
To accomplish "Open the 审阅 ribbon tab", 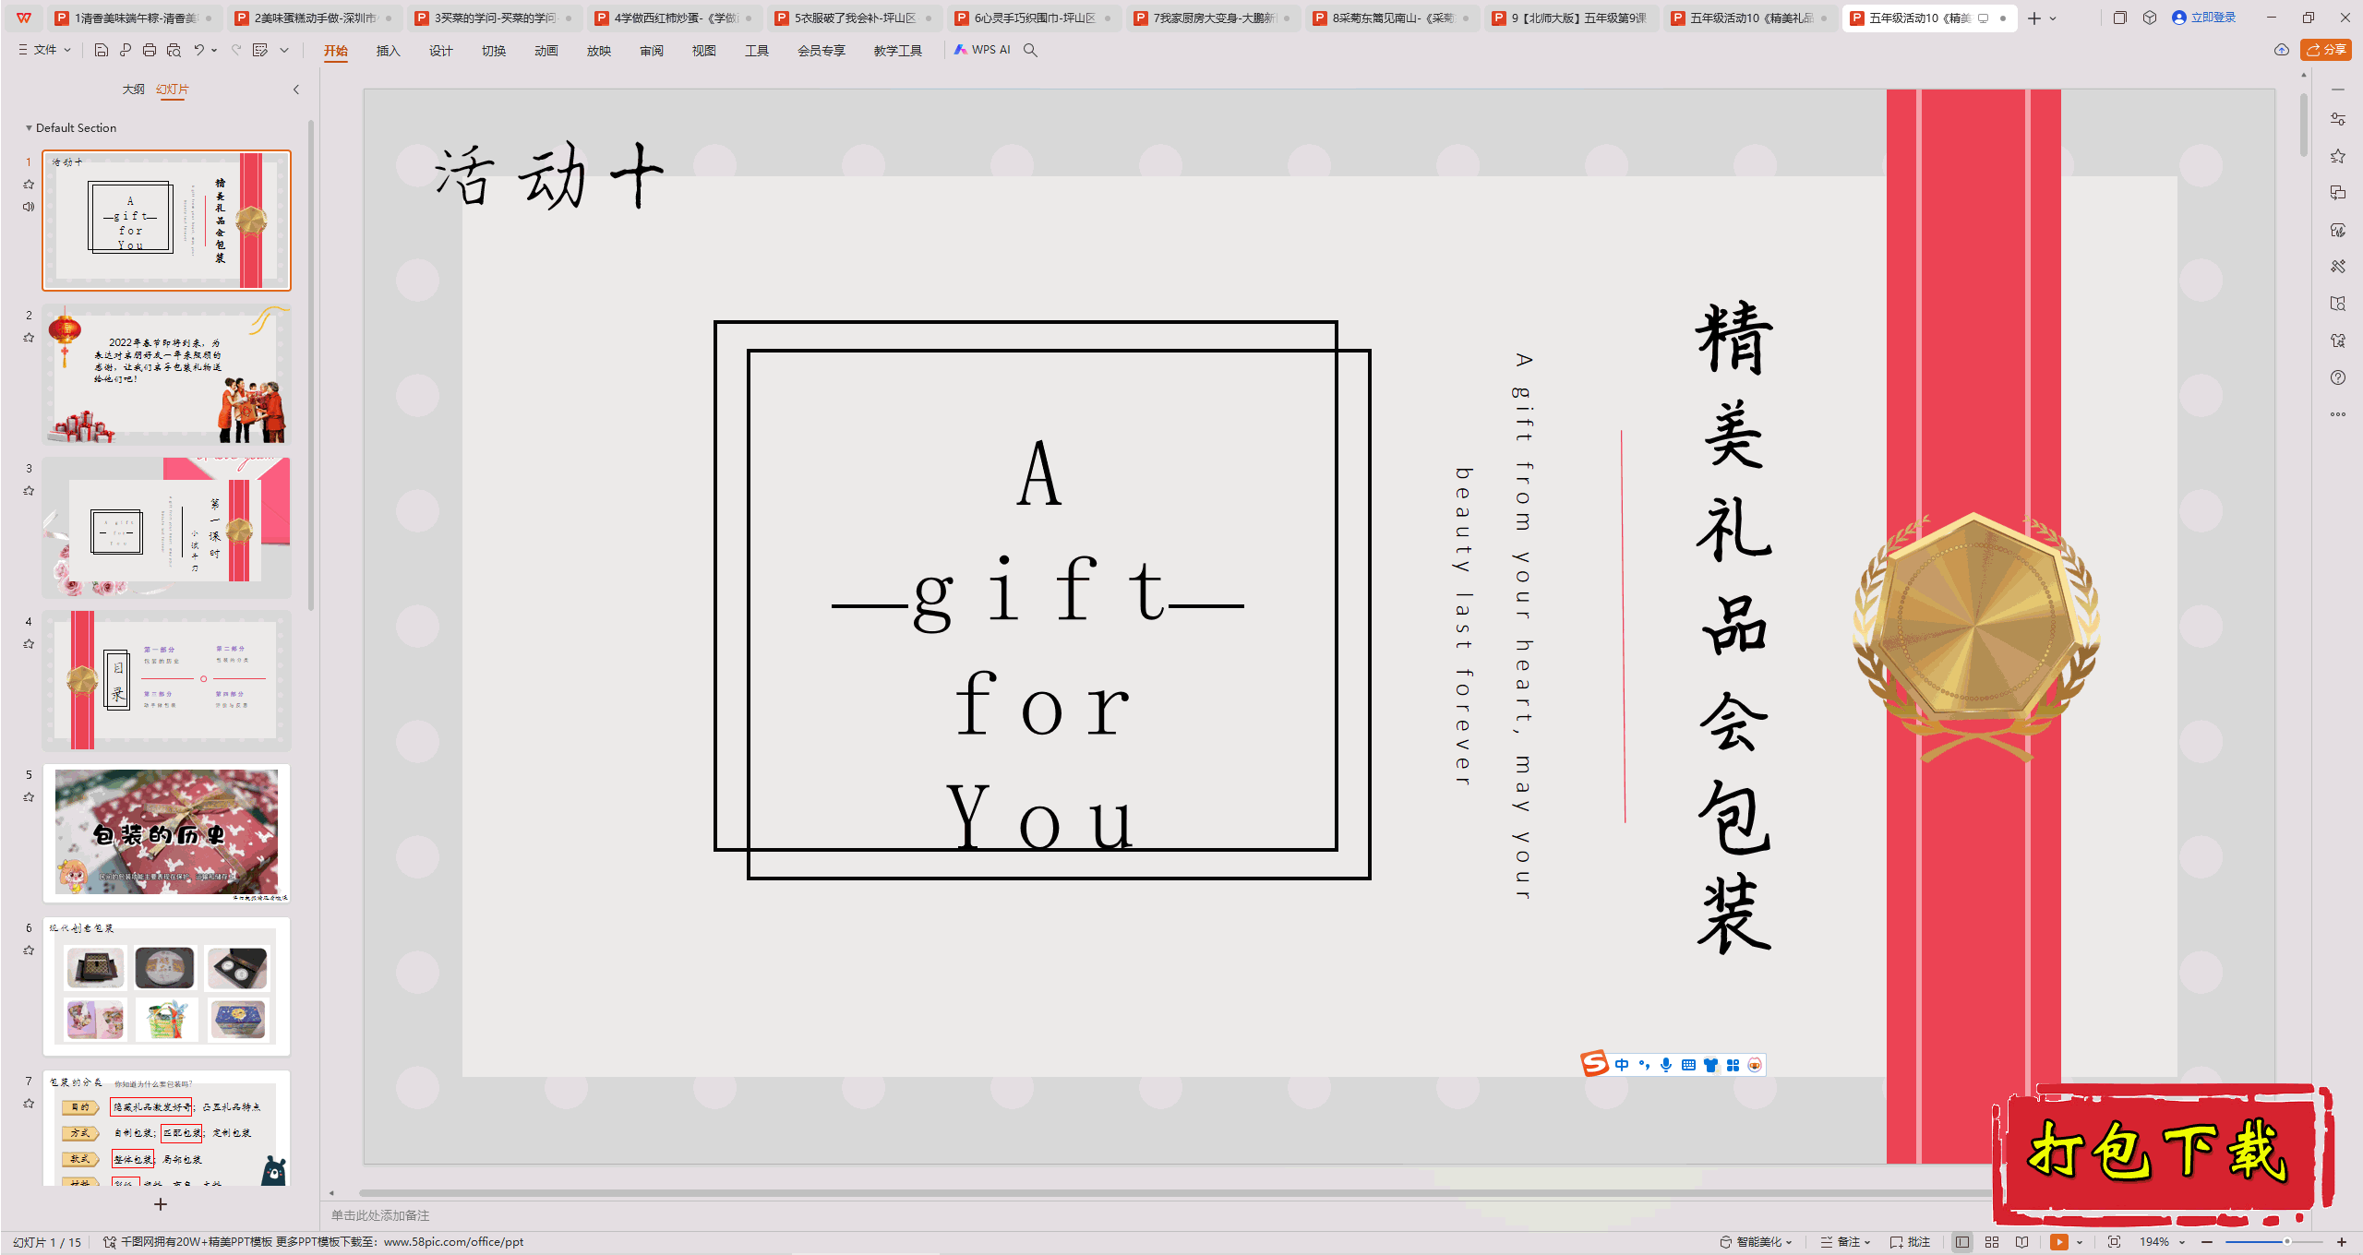I will pyautogui.click(x=652, y=51).
